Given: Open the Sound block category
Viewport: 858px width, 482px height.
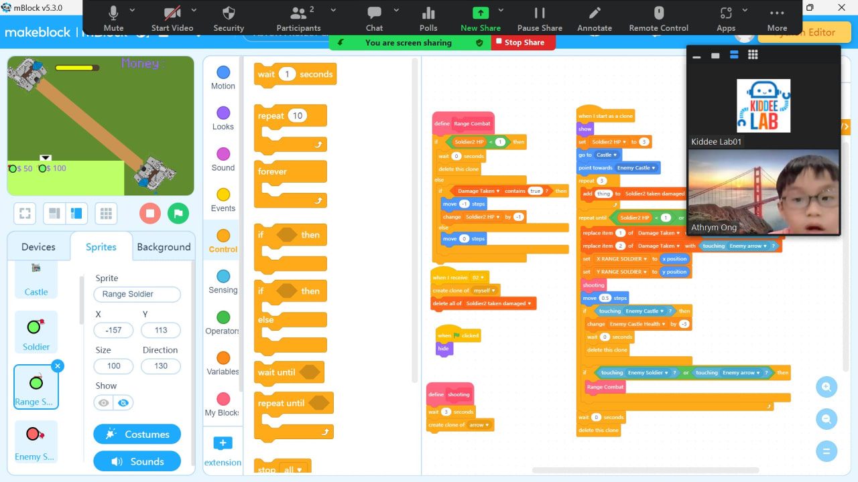Looking at the screenshot, I should [x=223, y=159].
